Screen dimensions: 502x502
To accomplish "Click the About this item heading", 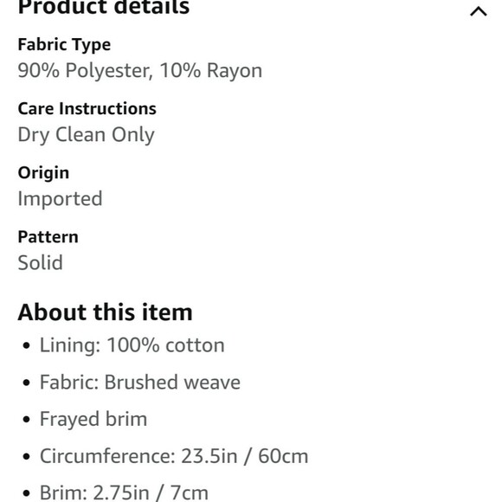I will 106,312.
